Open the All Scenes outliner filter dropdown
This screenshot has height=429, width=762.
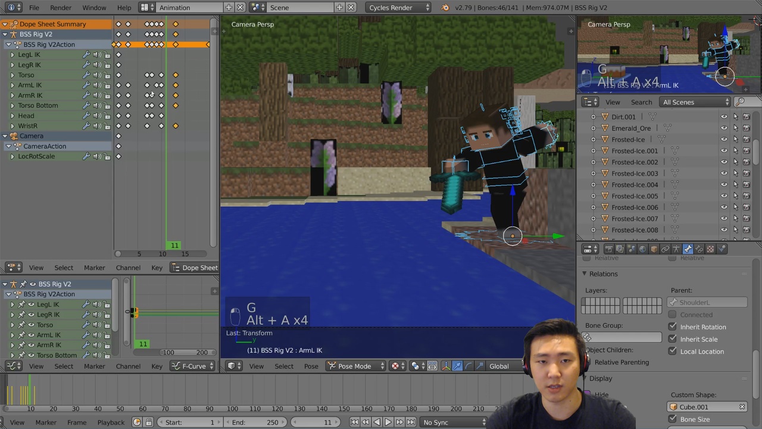[696, 102]
